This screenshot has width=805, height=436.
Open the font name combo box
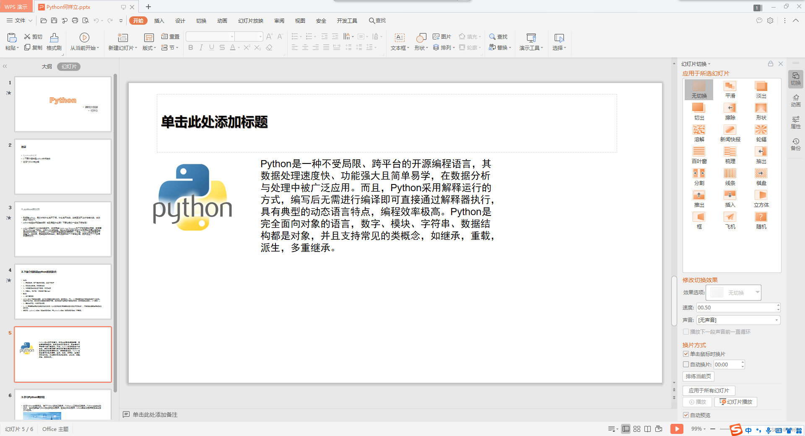pos(210,37)
